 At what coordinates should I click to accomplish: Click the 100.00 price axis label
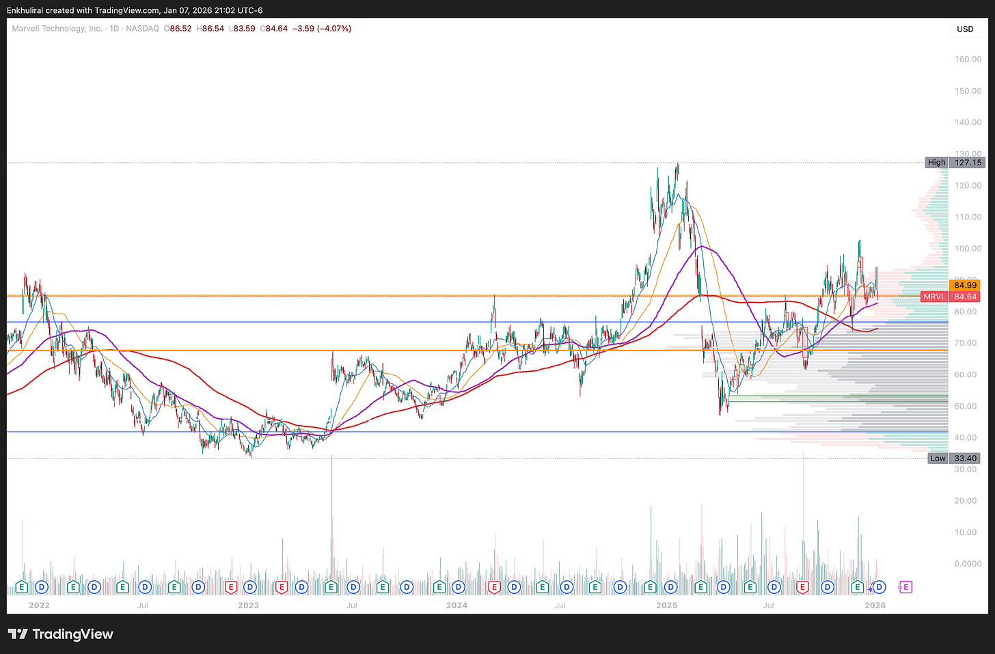click(x=968, y=249)
